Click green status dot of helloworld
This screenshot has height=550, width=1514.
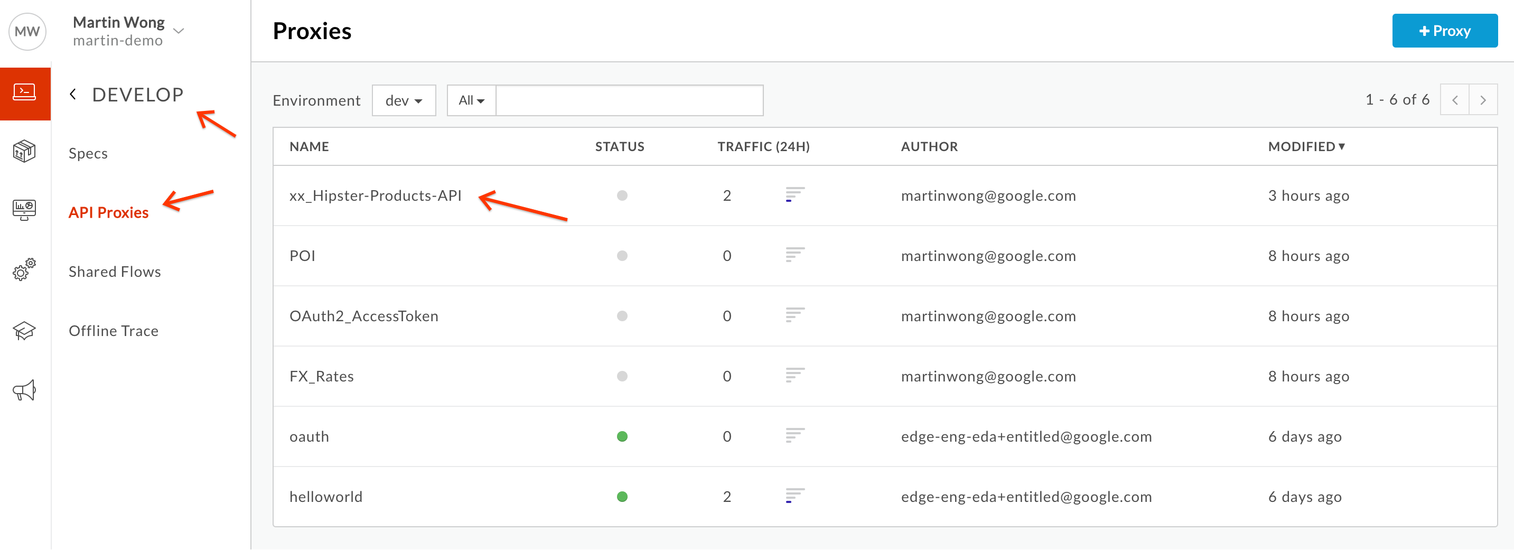click(x=622, y=497)
